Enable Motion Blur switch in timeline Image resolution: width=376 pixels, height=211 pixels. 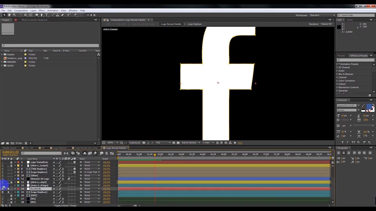click(95, 153)
